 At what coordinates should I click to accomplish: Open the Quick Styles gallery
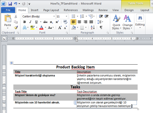pyautogui.click(x=116, y=22)
